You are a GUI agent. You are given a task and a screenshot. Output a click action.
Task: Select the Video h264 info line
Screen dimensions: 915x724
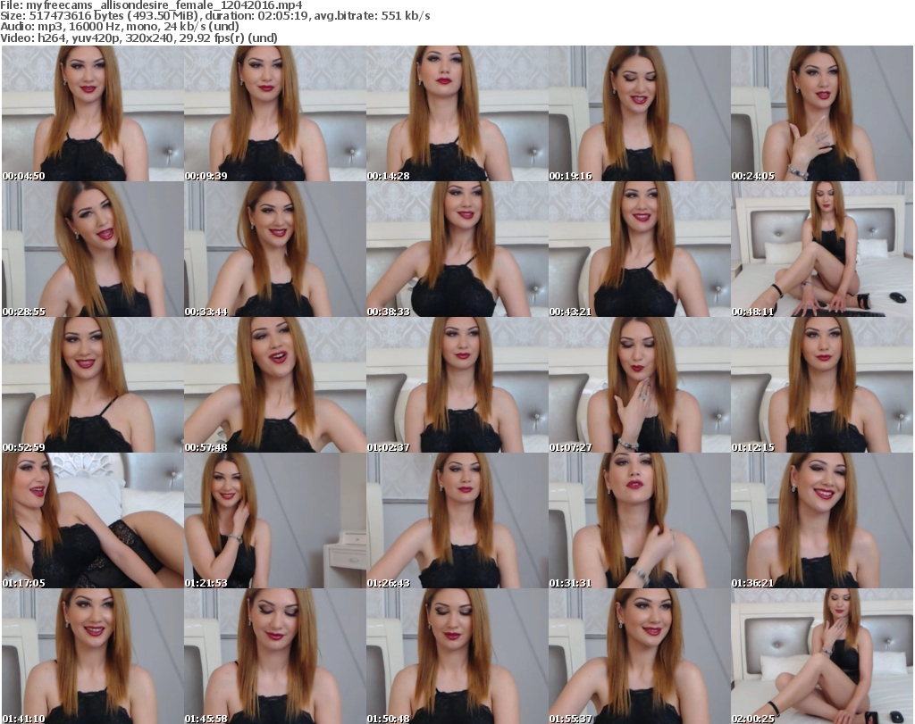pos(139,37)
